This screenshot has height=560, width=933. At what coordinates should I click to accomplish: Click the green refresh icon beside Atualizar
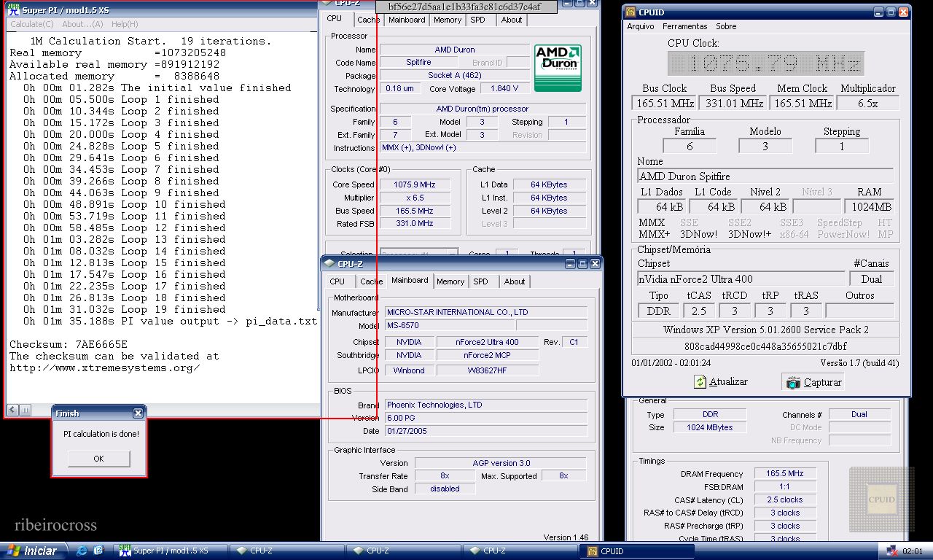[x=700, y=382]
